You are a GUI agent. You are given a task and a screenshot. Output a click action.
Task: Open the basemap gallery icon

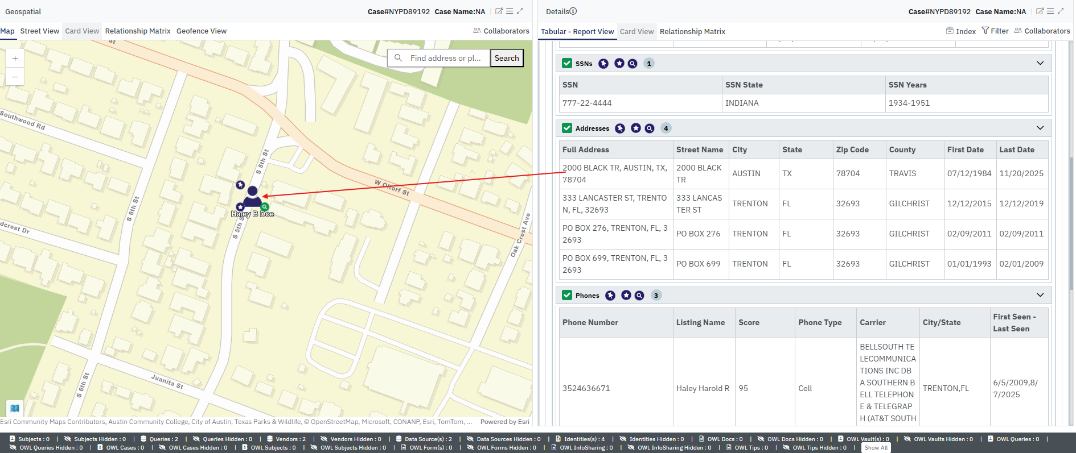(x=15, y=408)
